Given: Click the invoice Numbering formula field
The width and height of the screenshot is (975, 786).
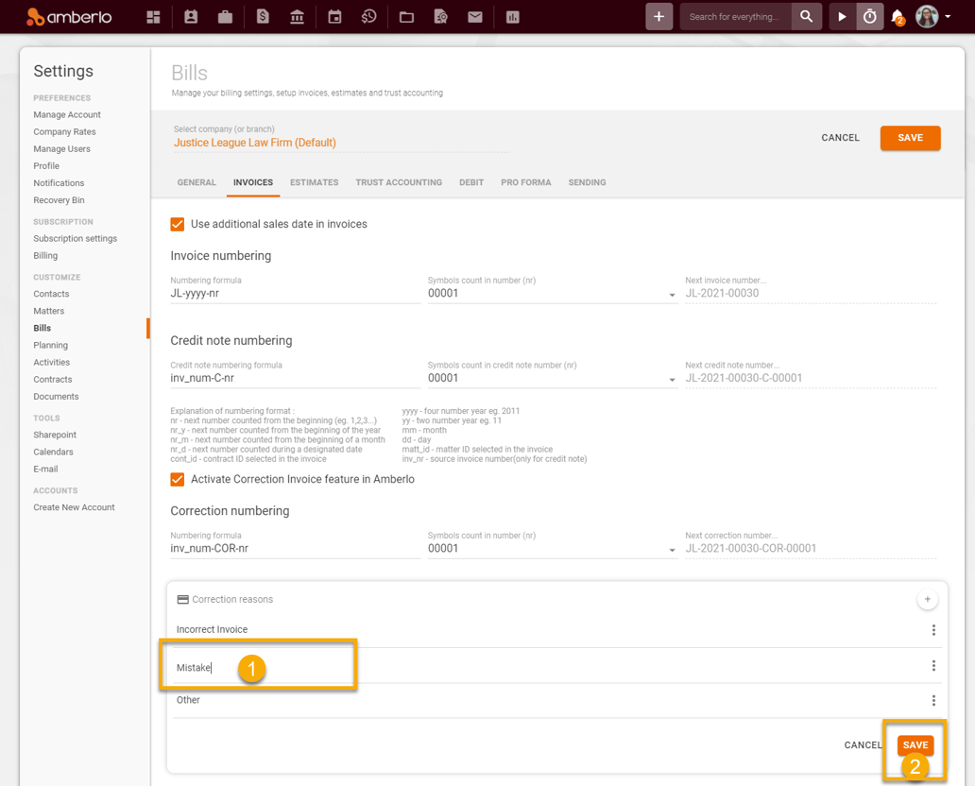Looking at the screenshot, I should (x=294, y=294).
